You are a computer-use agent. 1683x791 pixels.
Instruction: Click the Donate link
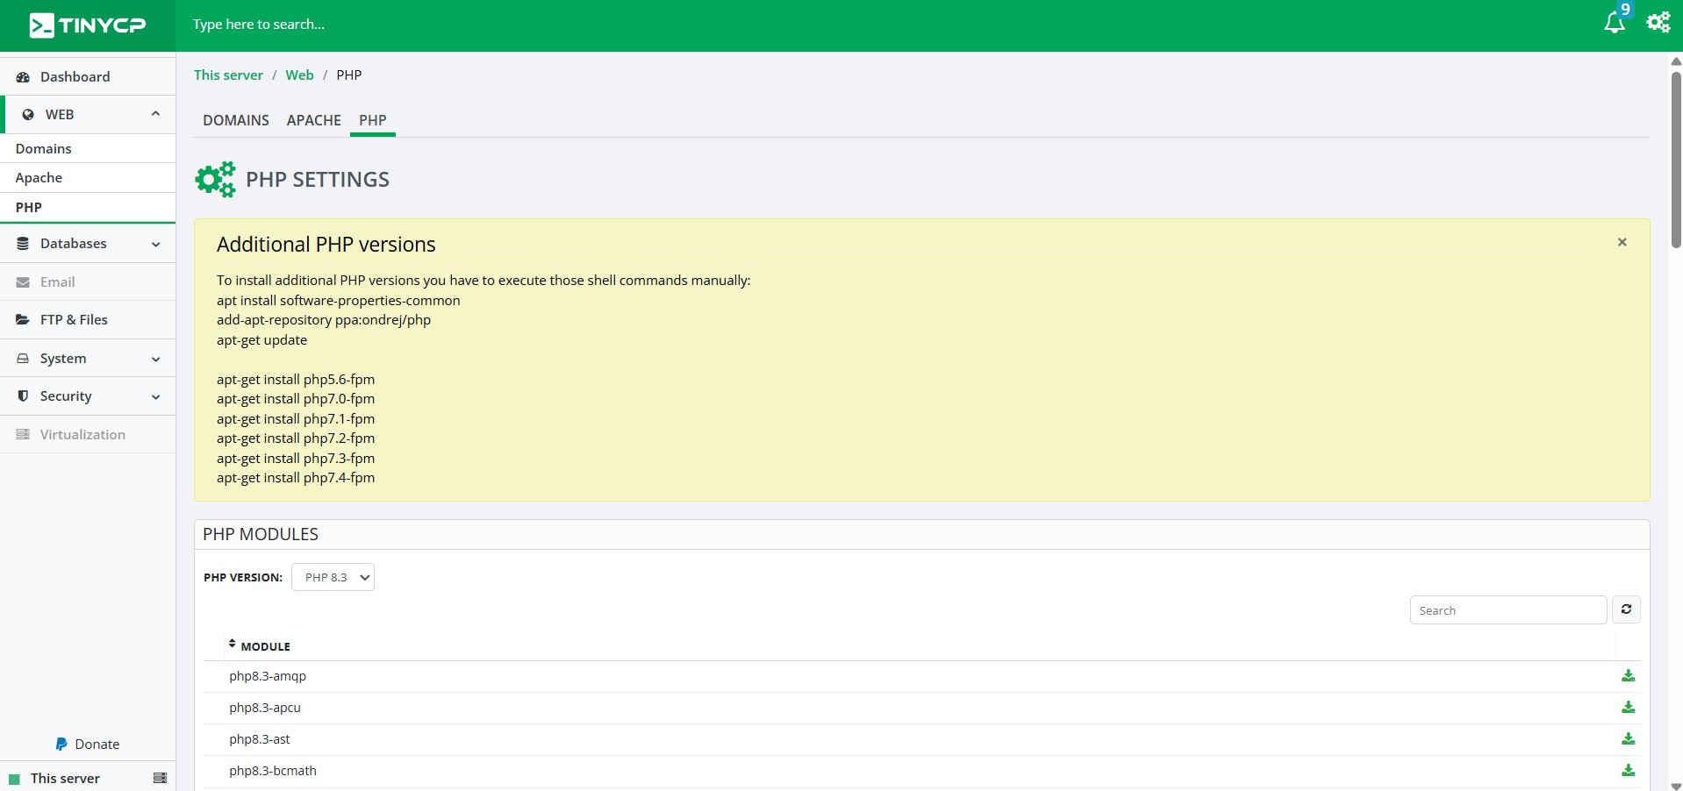(x=88, y=745)
